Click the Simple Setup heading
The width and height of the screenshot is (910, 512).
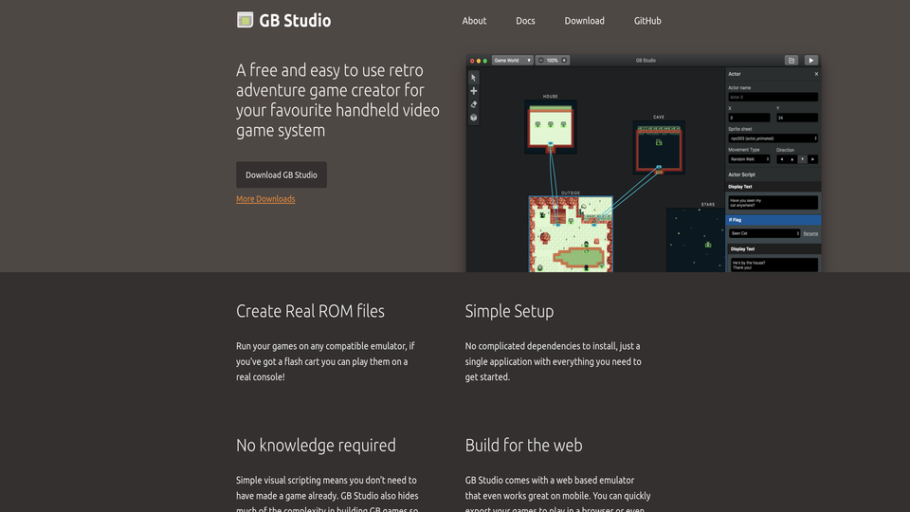pos(509,311)
